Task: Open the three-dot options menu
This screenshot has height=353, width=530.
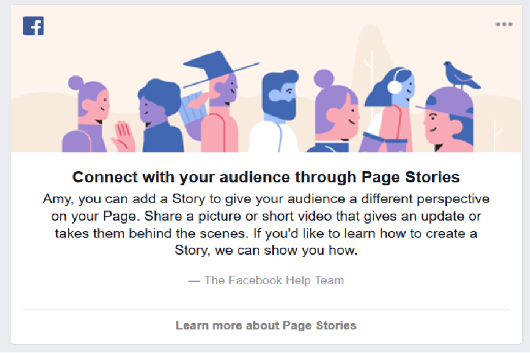Action: [x=503, y=25]
